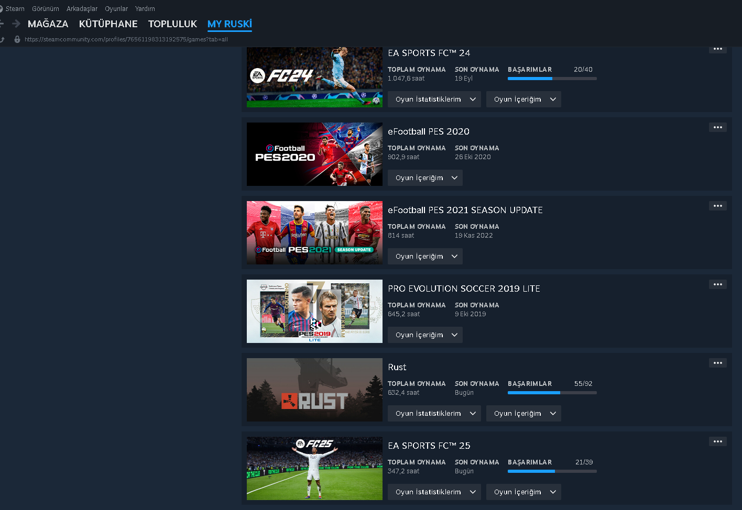This screenshot has height=510, width=742.
Task: Click the eFootball PES2021 cover image
Action: (314, 232)
